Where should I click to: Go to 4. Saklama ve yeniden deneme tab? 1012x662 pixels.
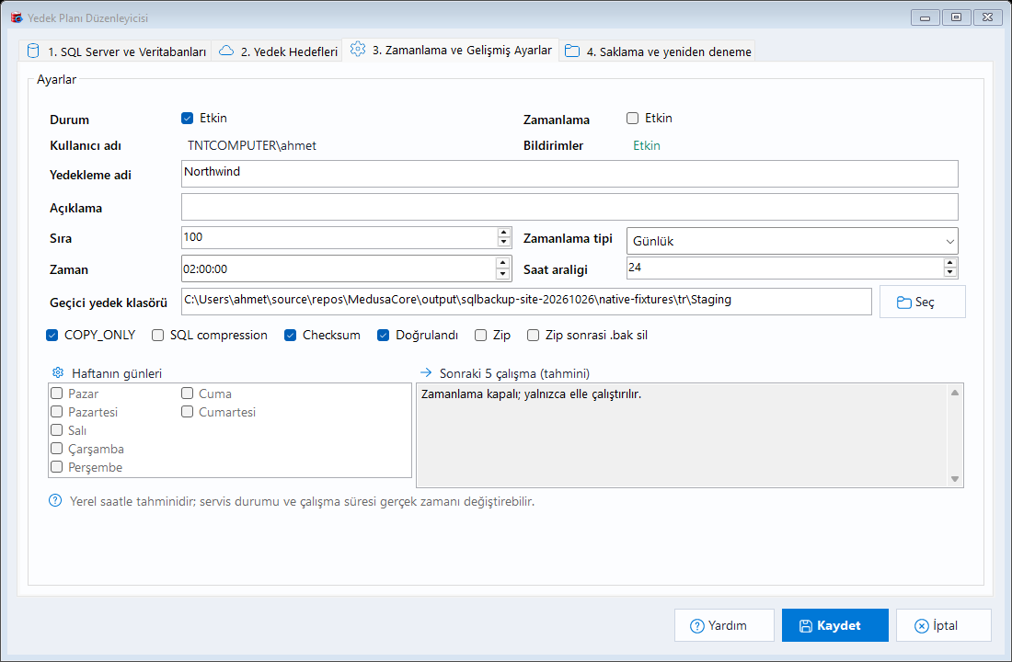(657, 51)
